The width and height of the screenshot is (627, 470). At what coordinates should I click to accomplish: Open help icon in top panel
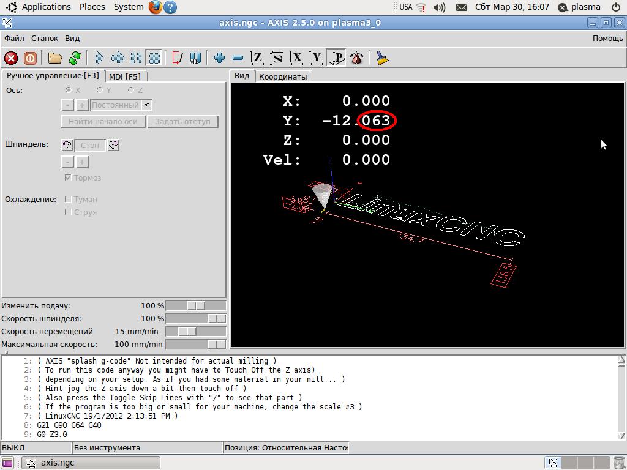tap(170, 7)
